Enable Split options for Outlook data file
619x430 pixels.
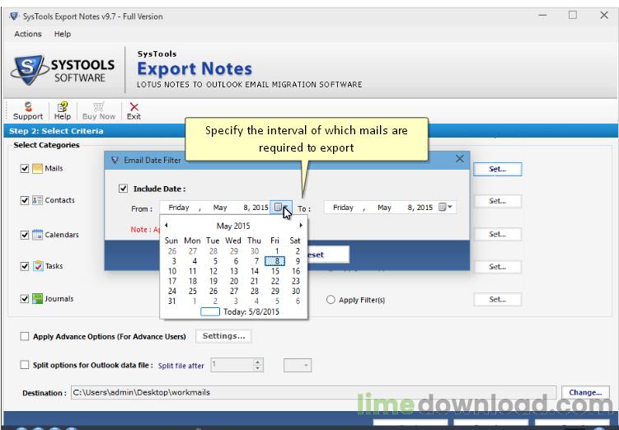(x=25, y=365)
